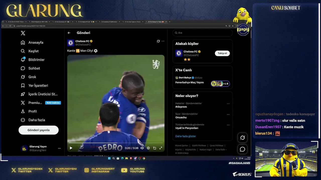Screen dimensions: 321x180
Task: Open Chelsea FC avatar on the post
Action: point(71,43)
